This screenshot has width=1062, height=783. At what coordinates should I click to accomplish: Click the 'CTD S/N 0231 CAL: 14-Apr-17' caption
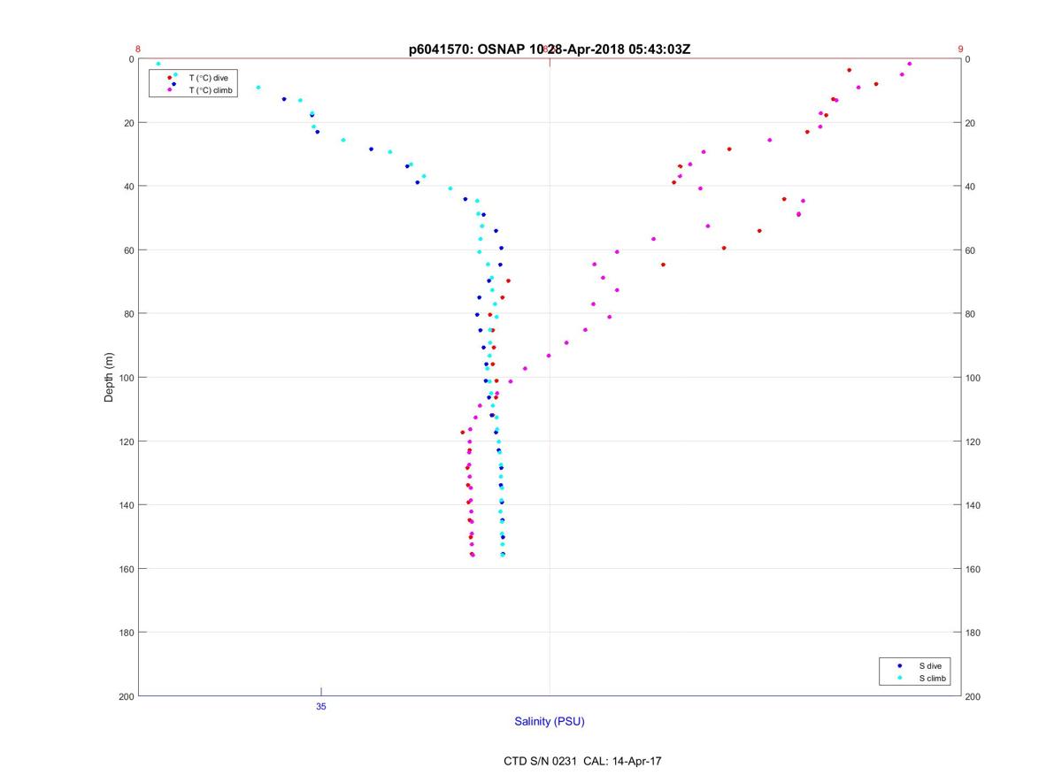(x=581, y=761)
